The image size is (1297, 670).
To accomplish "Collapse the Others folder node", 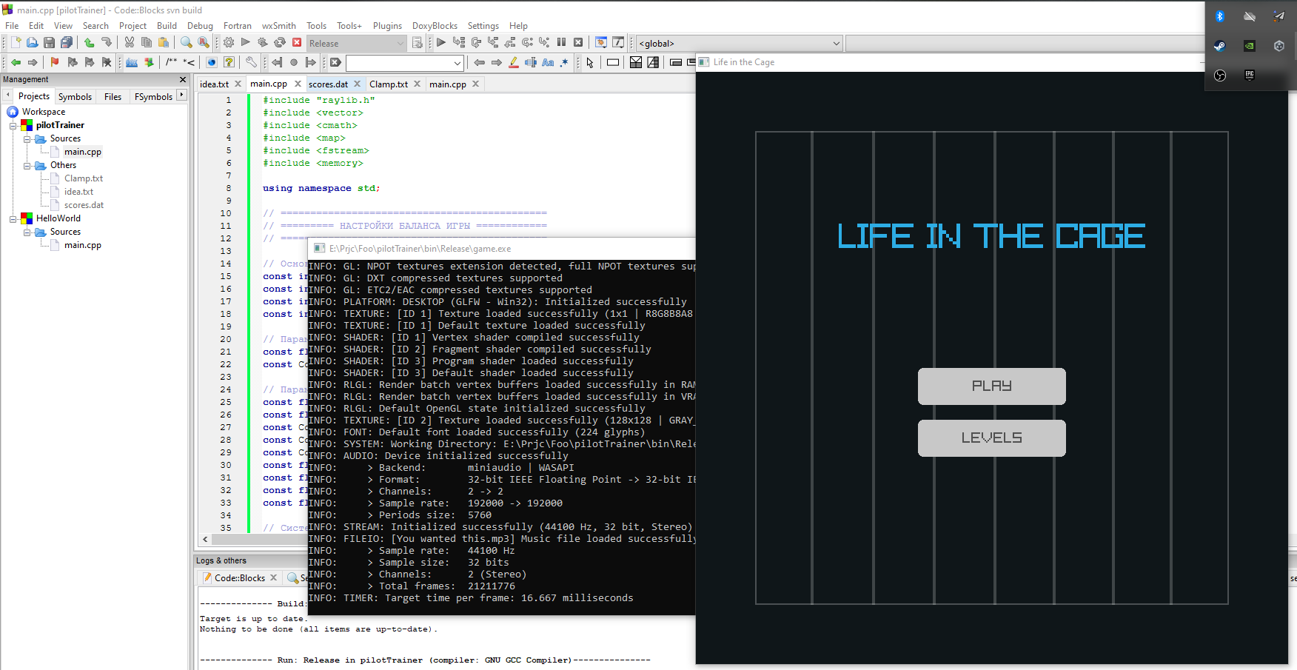I will (x=27, y=165).
